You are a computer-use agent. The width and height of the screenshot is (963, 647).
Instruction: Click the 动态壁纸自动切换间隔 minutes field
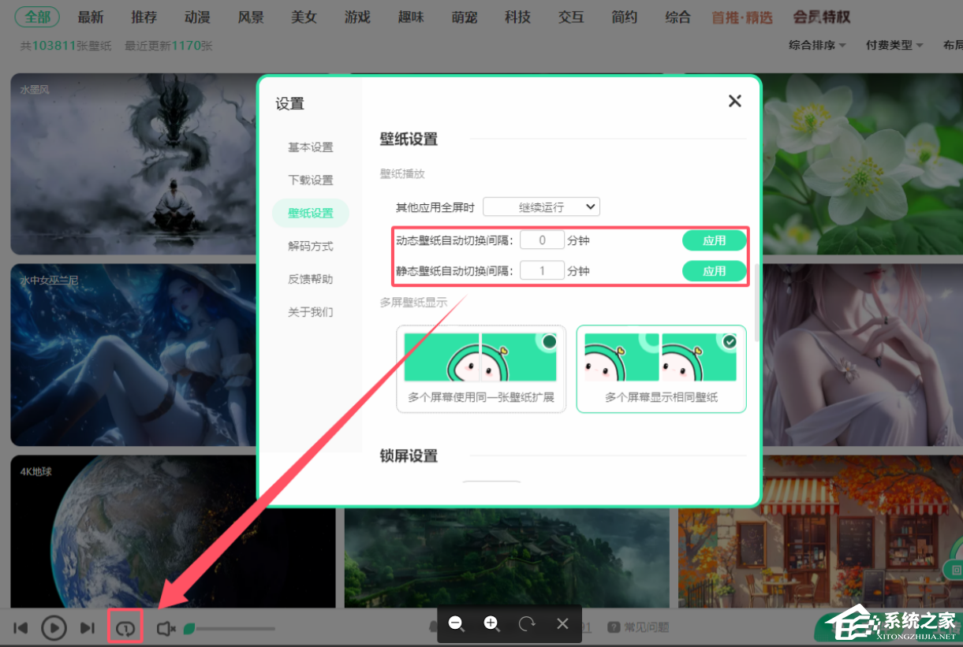pyautogui.click(x=542, y=240)
